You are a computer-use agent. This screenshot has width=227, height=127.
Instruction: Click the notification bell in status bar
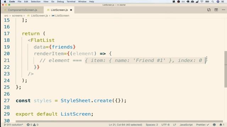point(222,125)
